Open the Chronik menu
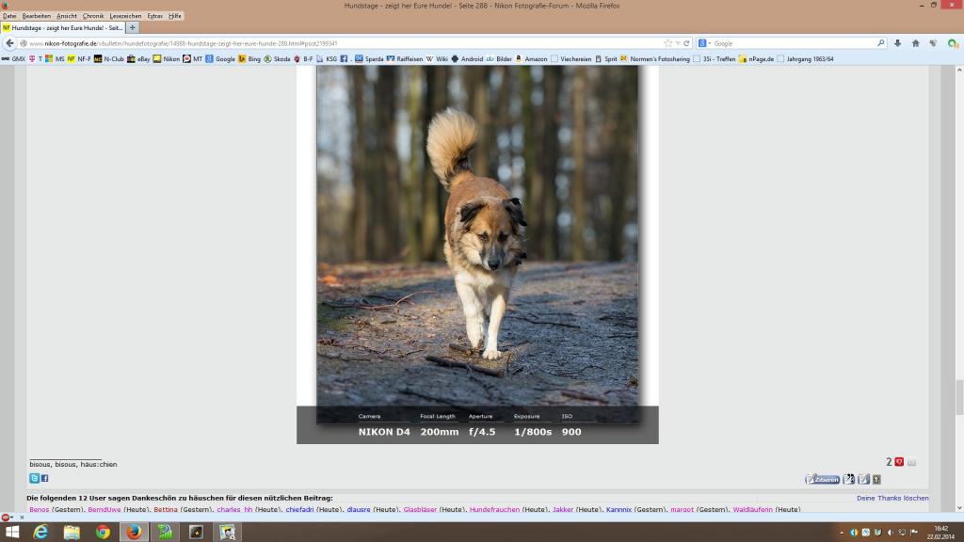Image resolution: width=964 pixels, height=542 pixels. pos(93,16)
